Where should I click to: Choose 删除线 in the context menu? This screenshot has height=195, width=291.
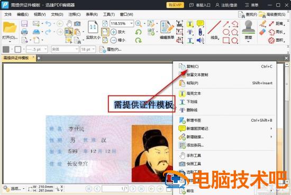click(x=225, y=110)
